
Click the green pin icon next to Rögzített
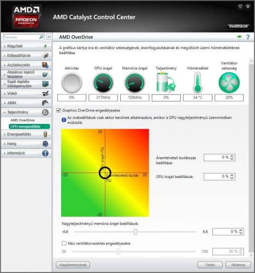[45, 46]
